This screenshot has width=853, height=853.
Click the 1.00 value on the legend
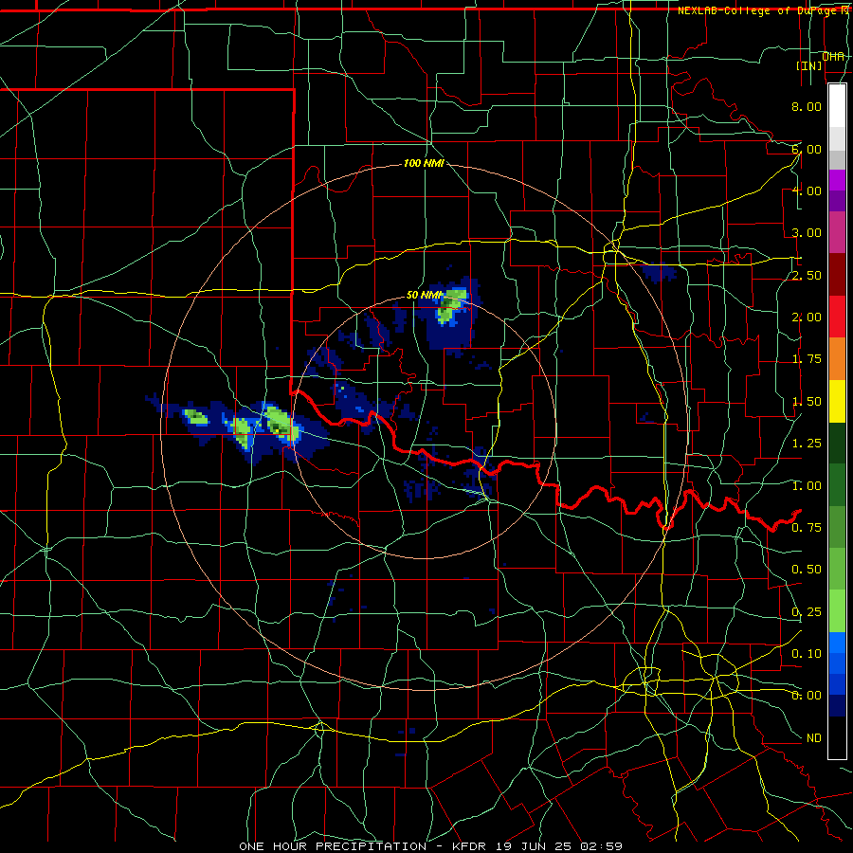coord(807,486)
